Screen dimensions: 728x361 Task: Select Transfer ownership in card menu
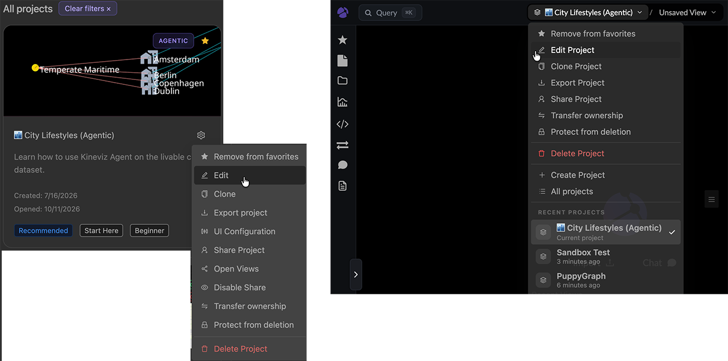(249, 306)
